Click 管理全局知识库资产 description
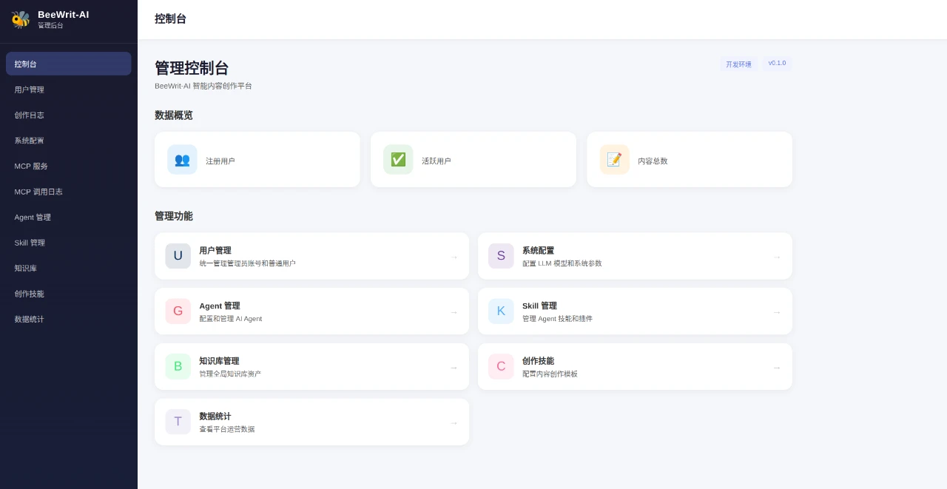 coord(230,374)
